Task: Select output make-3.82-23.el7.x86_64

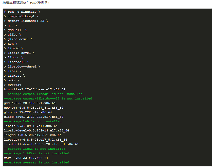Action: coord(26,158)
